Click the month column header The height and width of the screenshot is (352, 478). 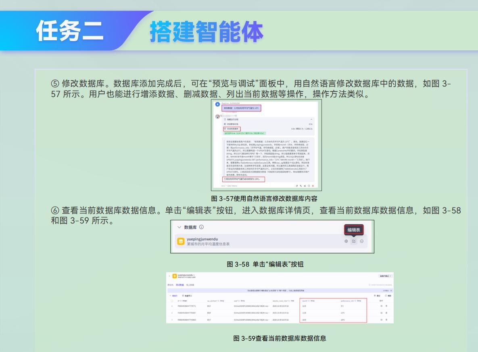pyautogui.click(x=308, y=301)
